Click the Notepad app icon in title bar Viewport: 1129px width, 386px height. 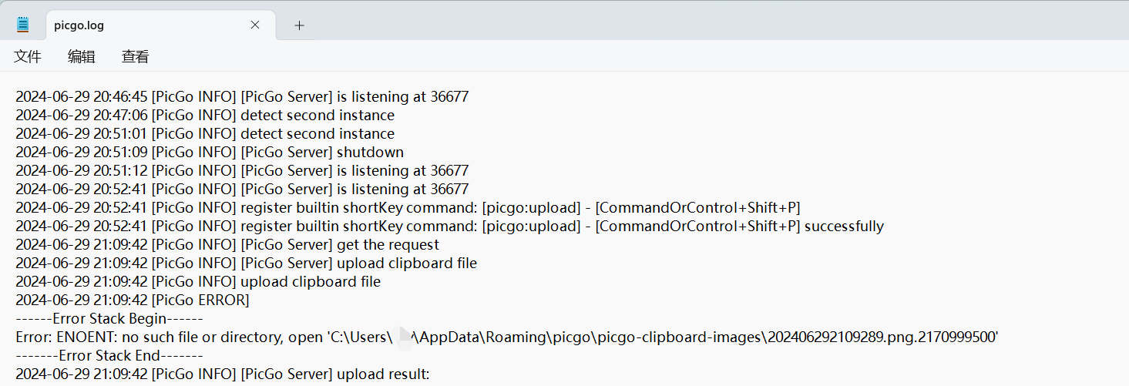tap(23, 25)
